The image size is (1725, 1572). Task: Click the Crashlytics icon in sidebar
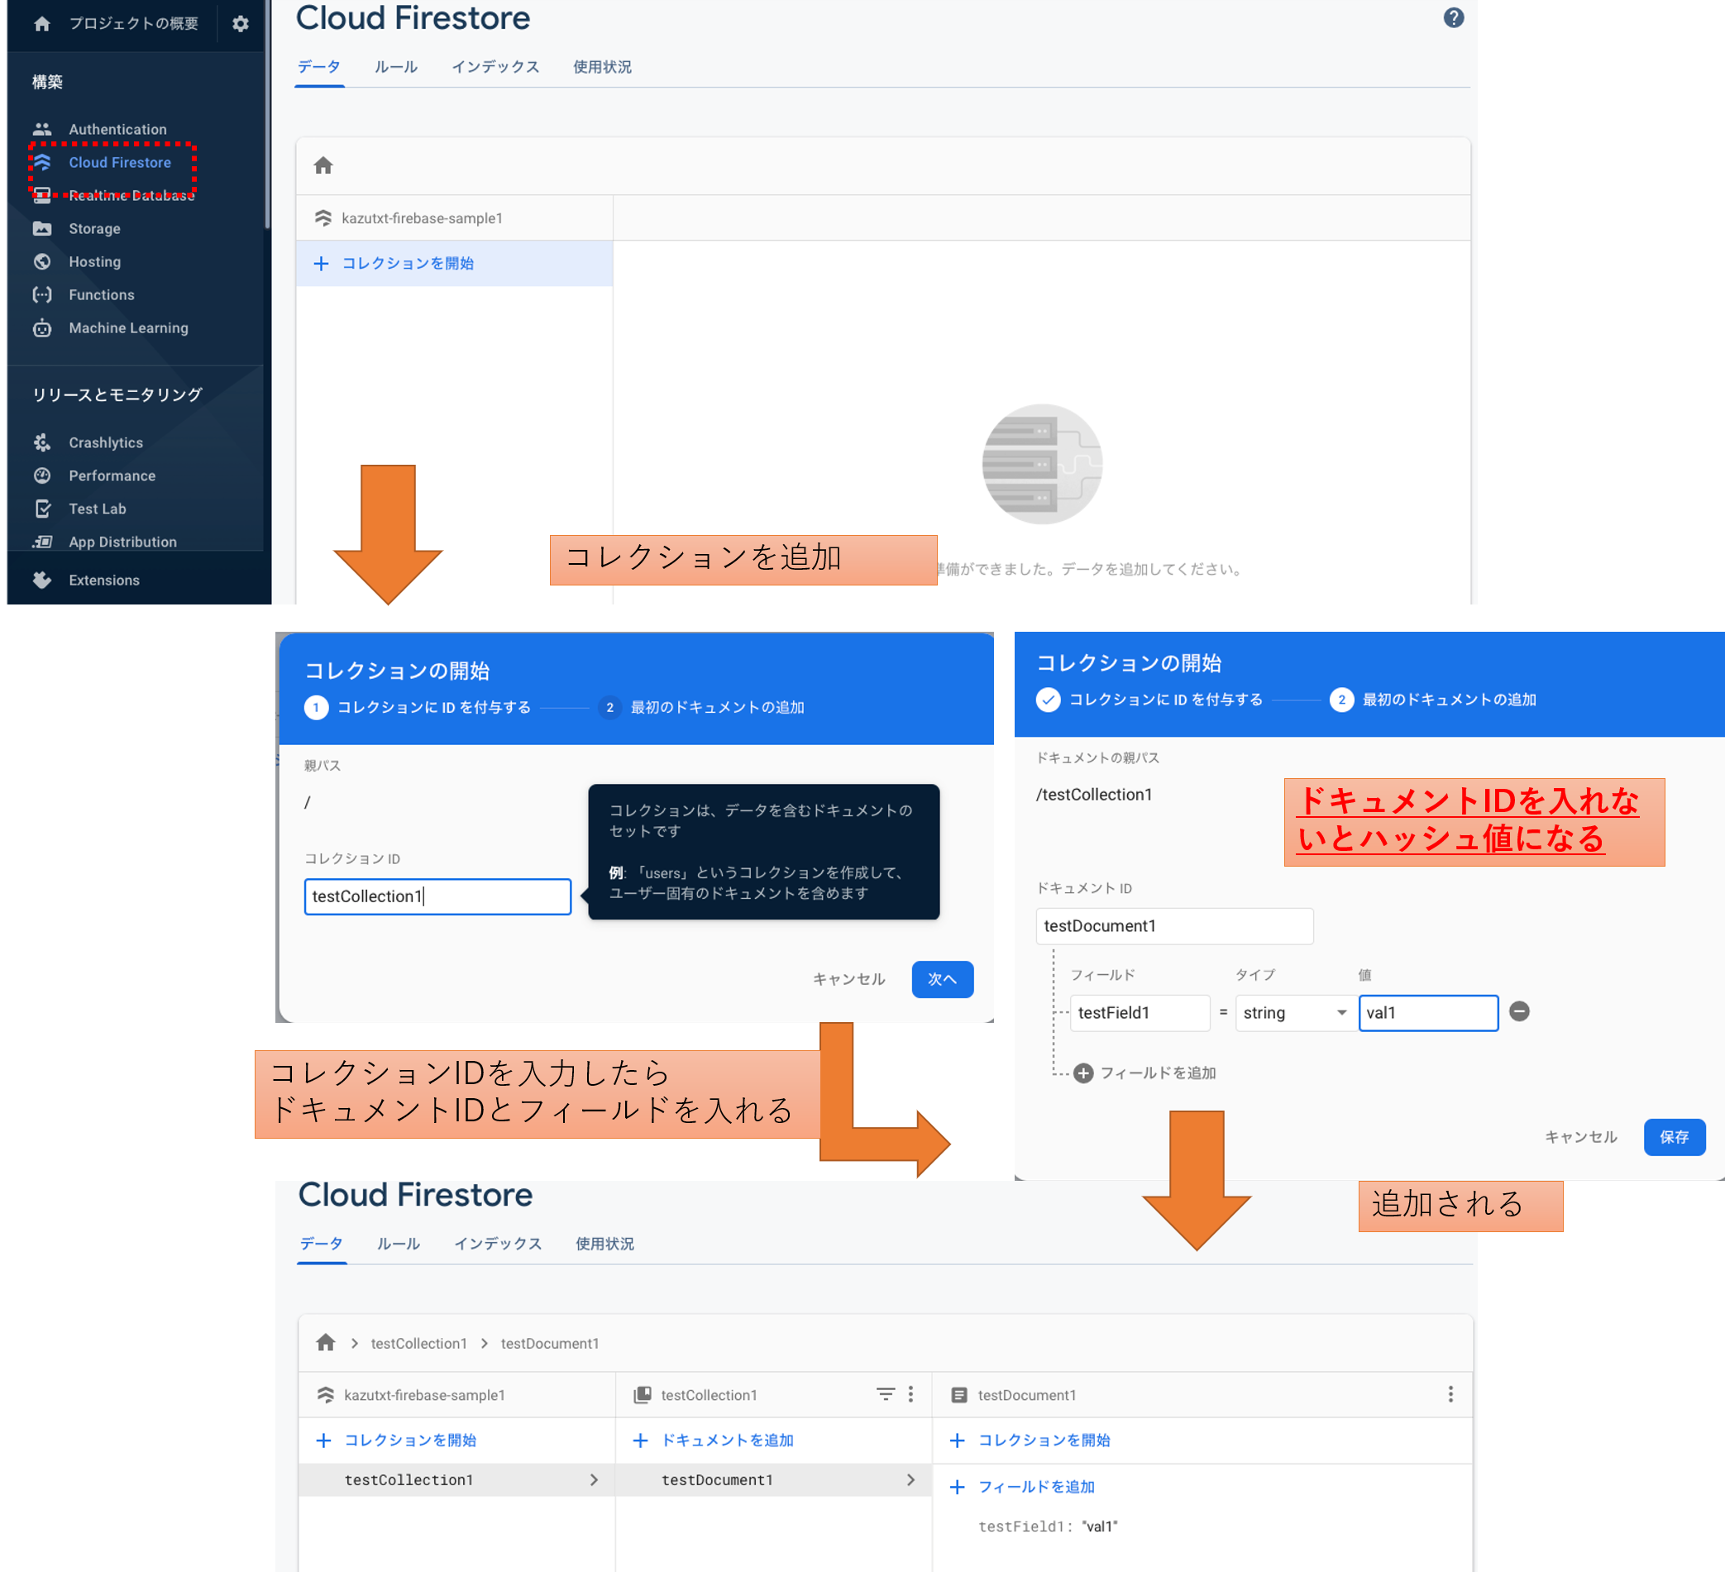[x=42, y=442]
